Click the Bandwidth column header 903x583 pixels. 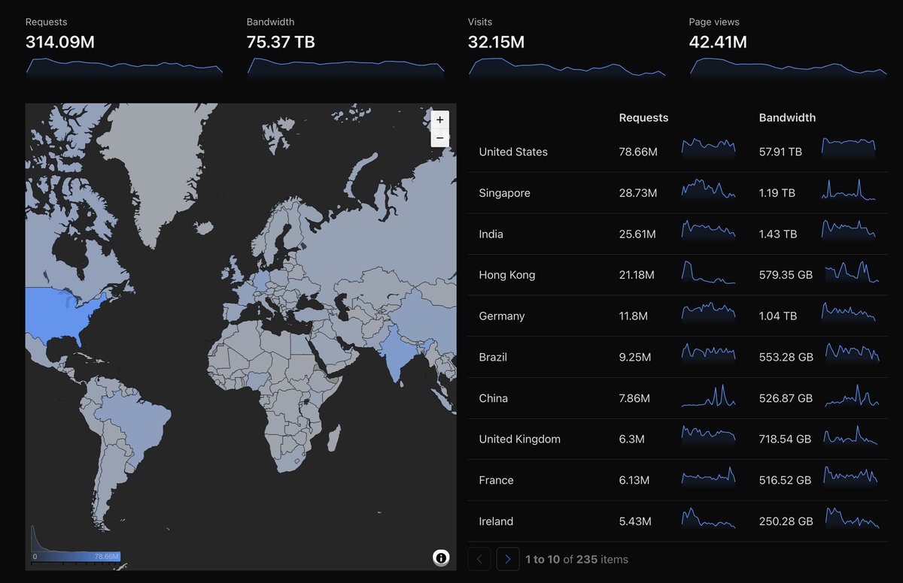787,117
